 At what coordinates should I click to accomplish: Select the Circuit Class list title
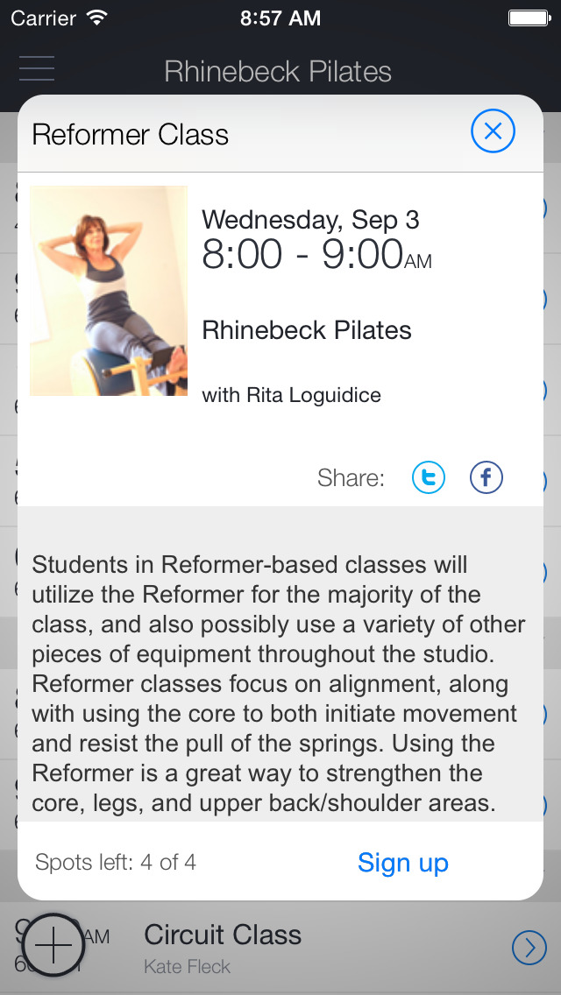coord(223,935)
